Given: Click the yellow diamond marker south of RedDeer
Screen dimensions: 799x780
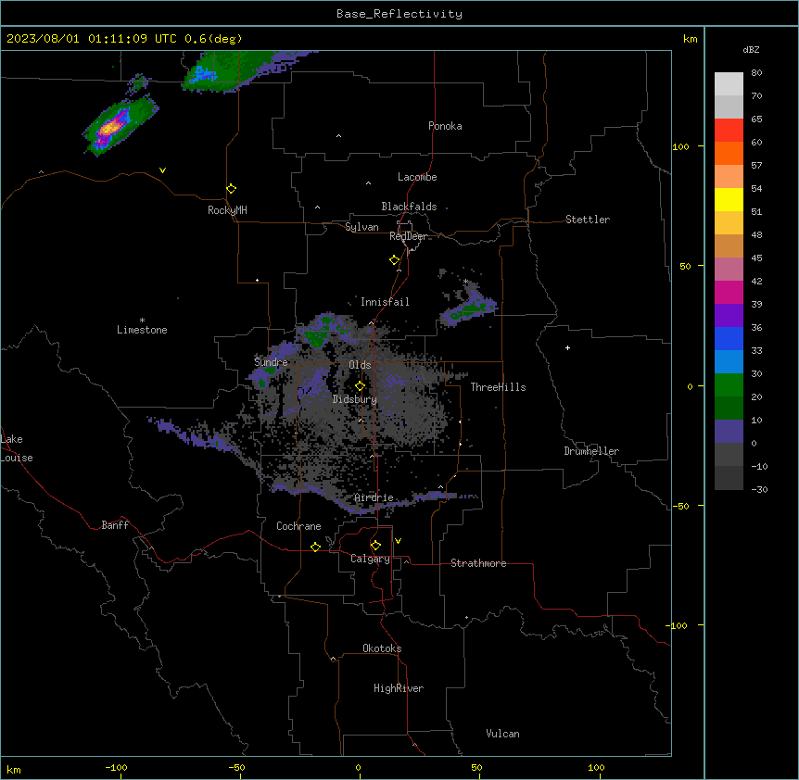Looking at the screenshot, I should coord(395,260).
